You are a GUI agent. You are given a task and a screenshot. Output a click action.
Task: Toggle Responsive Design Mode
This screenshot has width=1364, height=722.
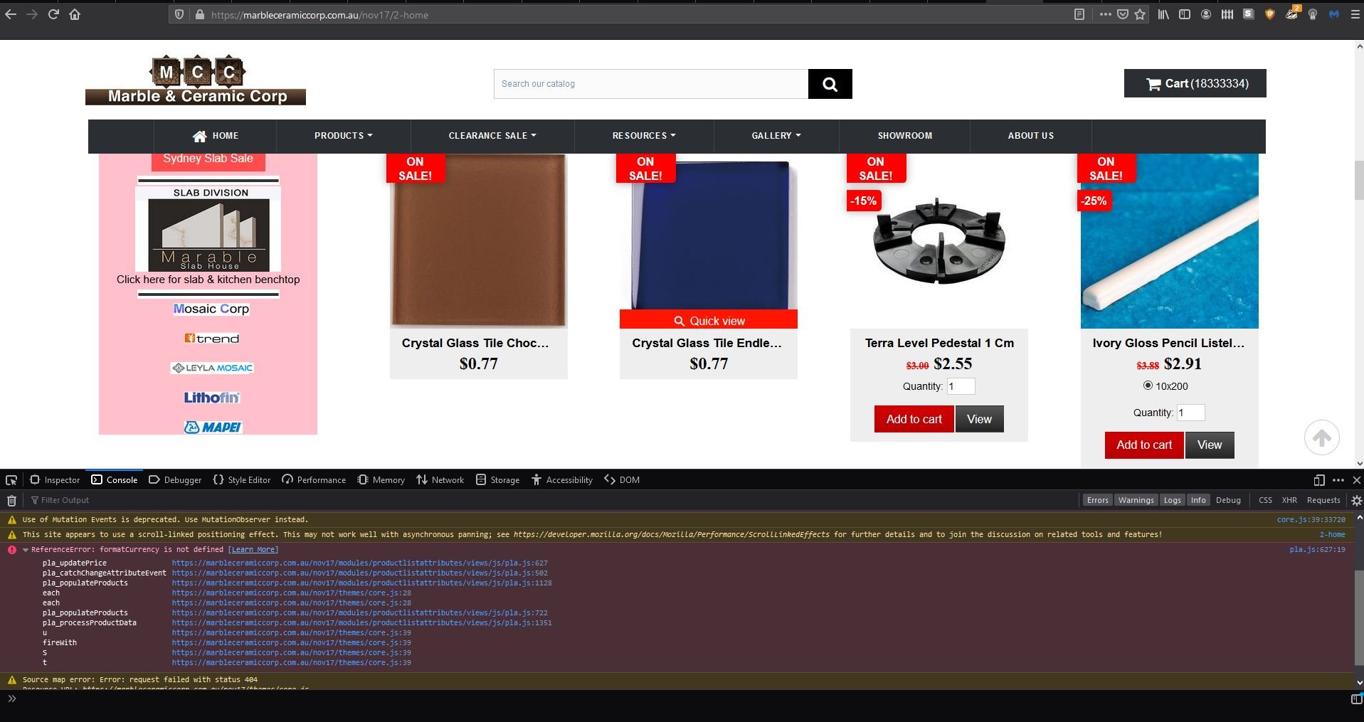pos(1318,480)
